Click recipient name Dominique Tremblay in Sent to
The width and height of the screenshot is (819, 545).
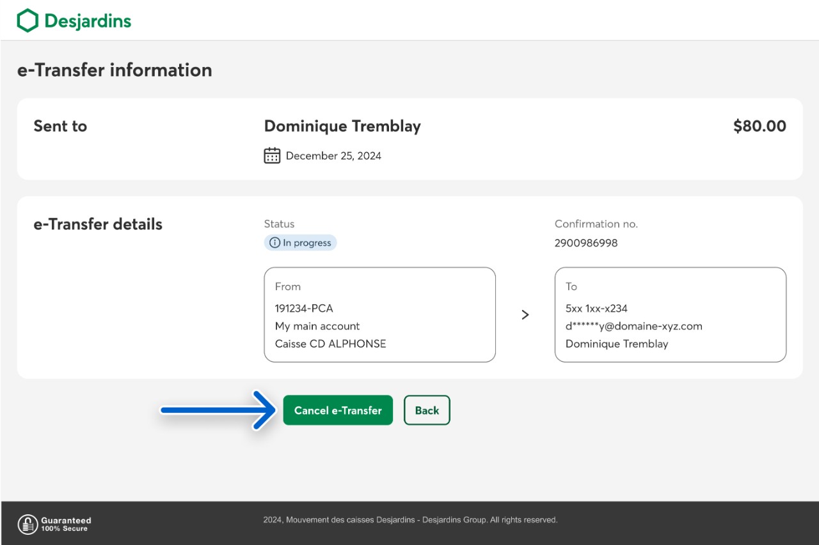(342, 126)
